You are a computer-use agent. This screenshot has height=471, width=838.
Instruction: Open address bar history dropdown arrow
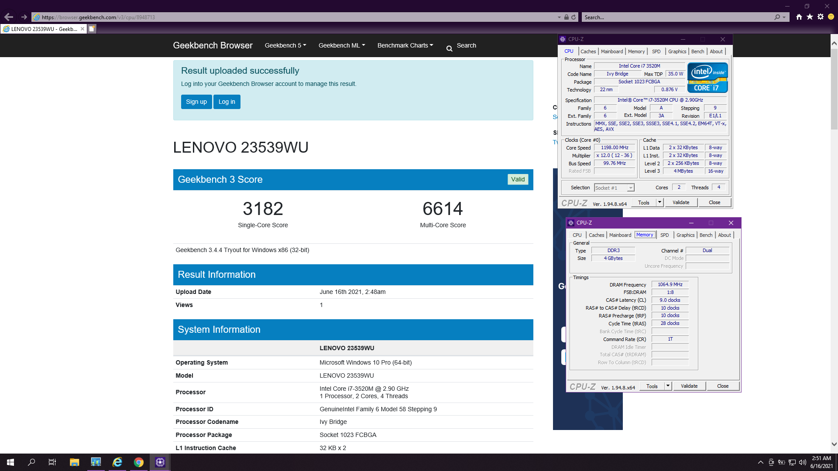click(x=559, y=17)
